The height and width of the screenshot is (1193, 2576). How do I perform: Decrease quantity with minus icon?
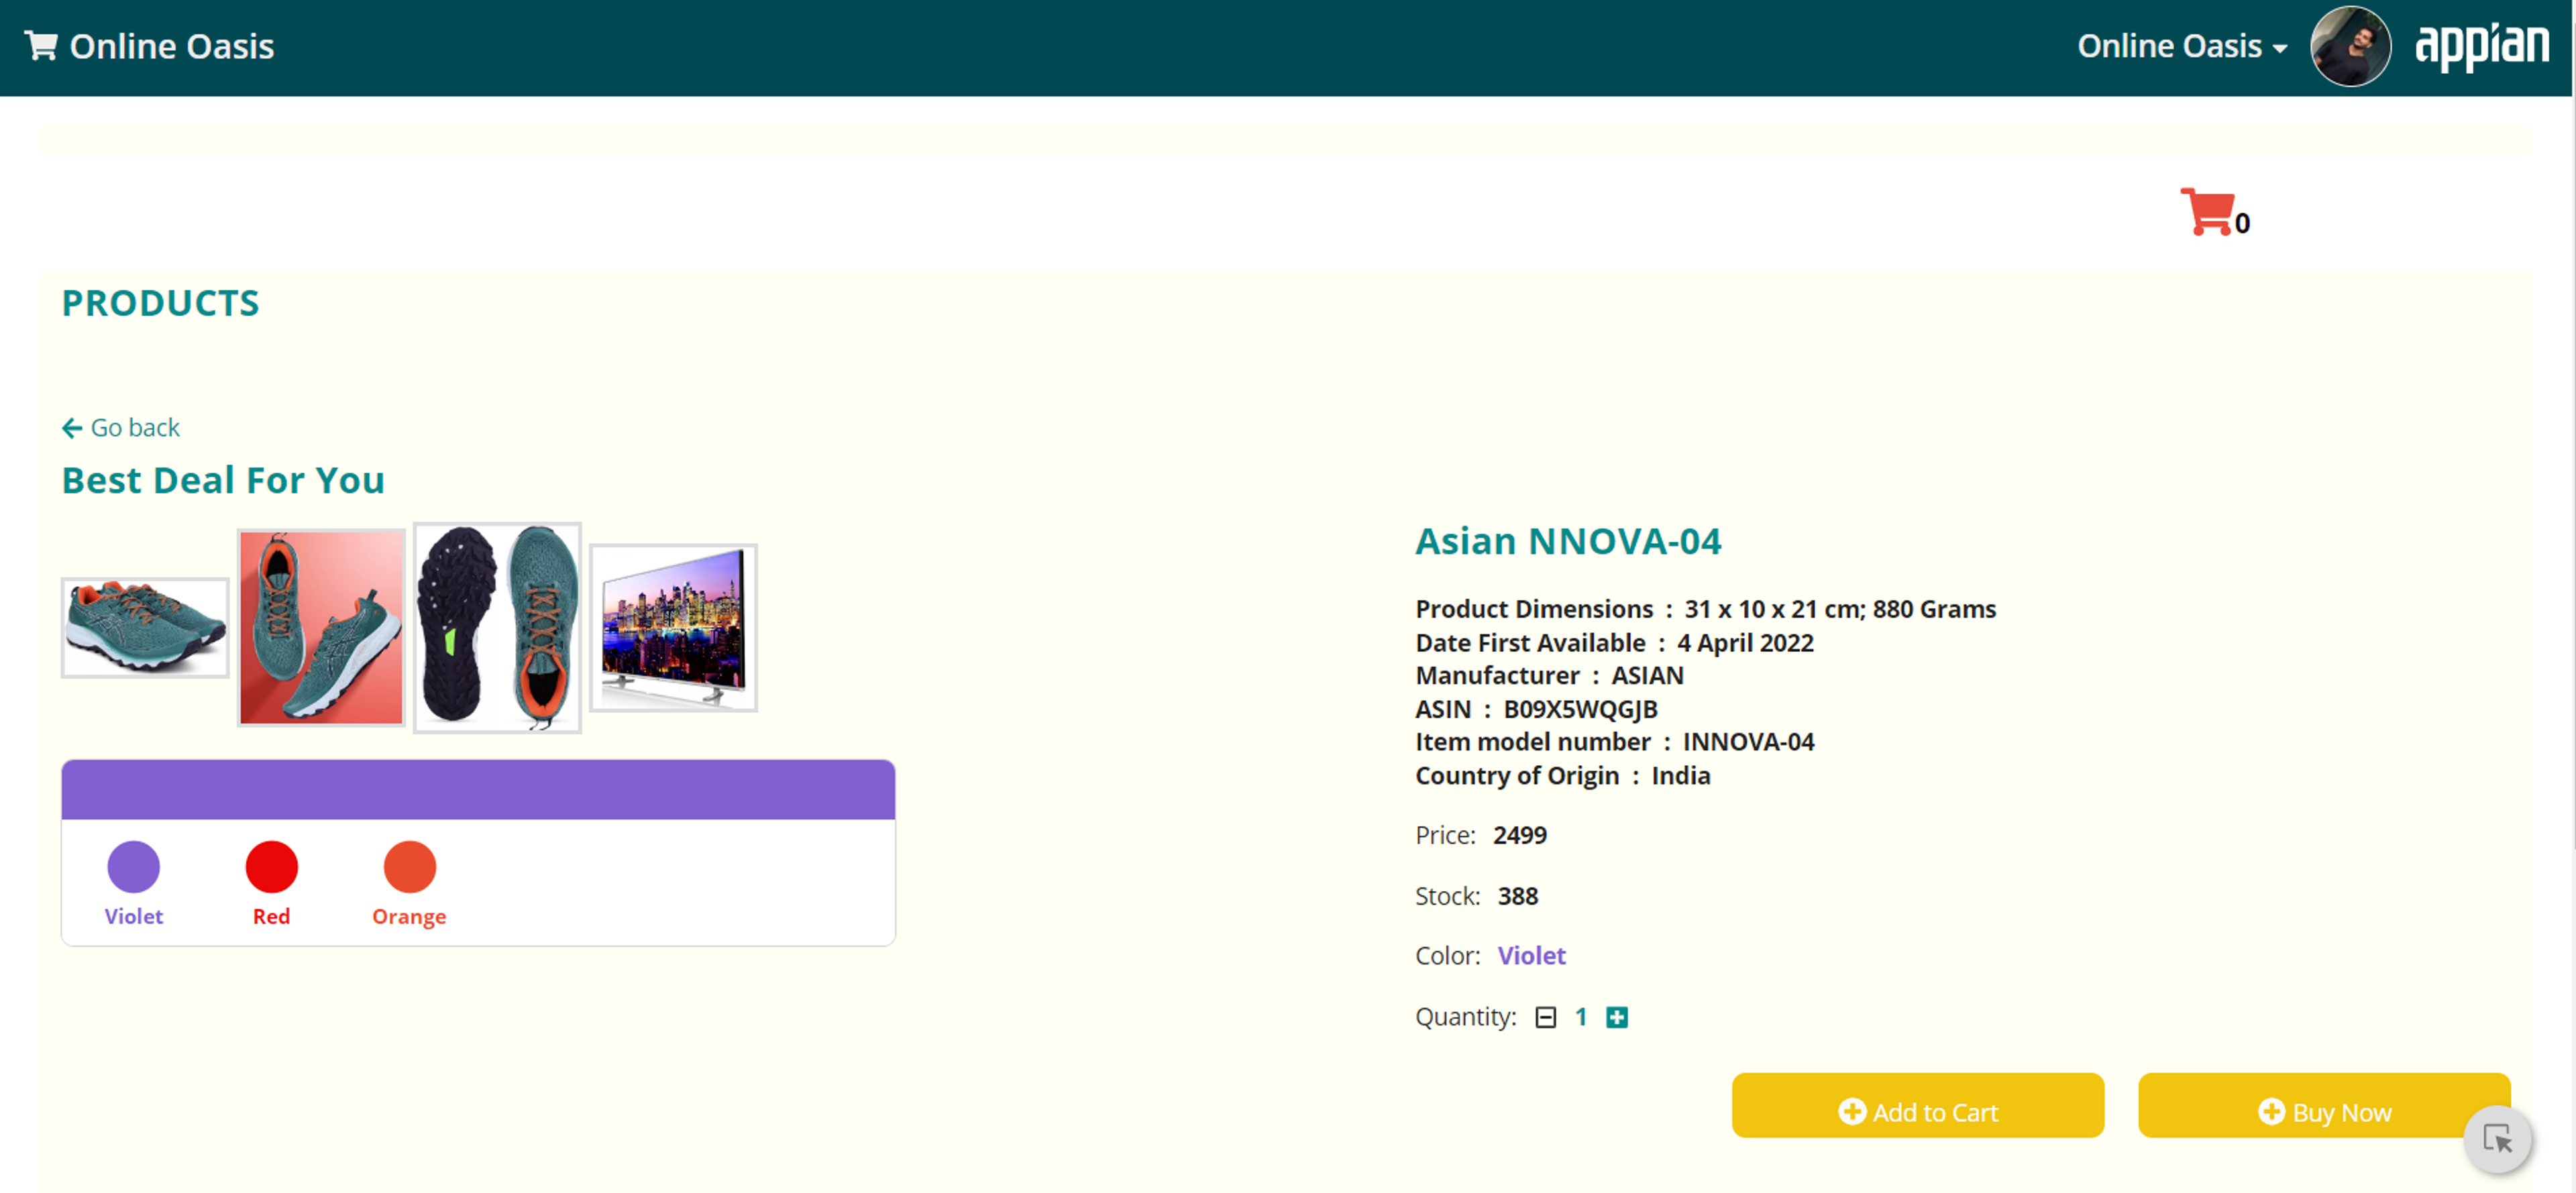1545,1017
